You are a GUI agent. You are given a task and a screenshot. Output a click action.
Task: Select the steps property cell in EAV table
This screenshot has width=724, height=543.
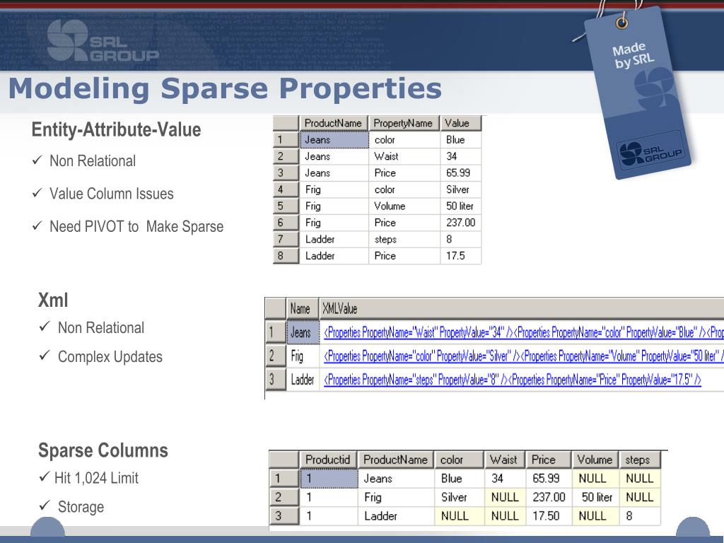tap(404, 239)
